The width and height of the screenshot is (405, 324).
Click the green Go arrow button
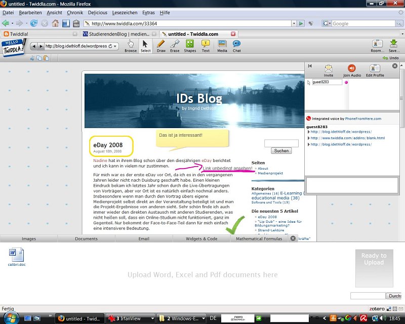click(301, 23)
